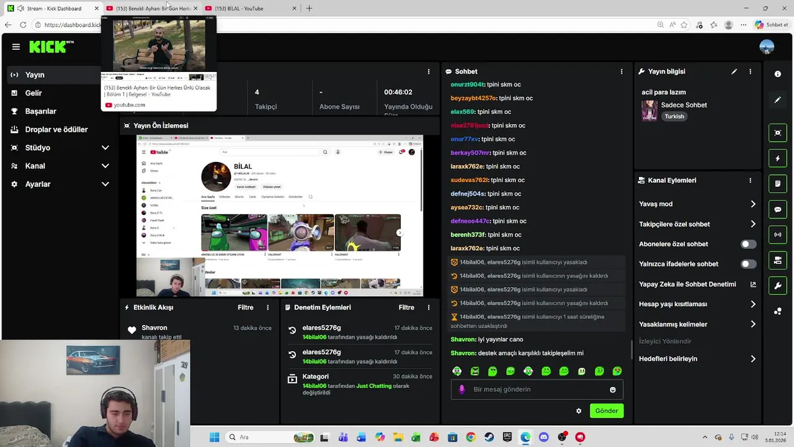Screen dimensions: 794x447
Task: Open stats panel three-dot menu
Action: pos(428,71)
